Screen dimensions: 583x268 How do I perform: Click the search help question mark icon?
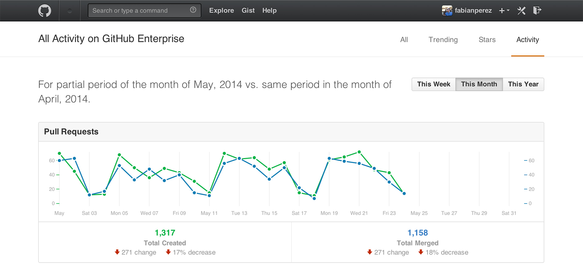(x=193, y=10)
